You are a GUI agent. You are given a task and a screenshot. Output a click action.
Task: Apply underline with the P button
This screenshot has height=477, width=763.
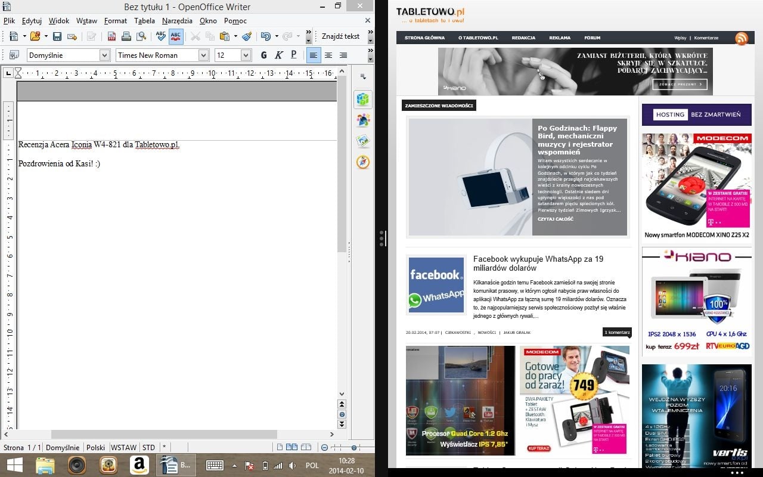click(293, 55)
